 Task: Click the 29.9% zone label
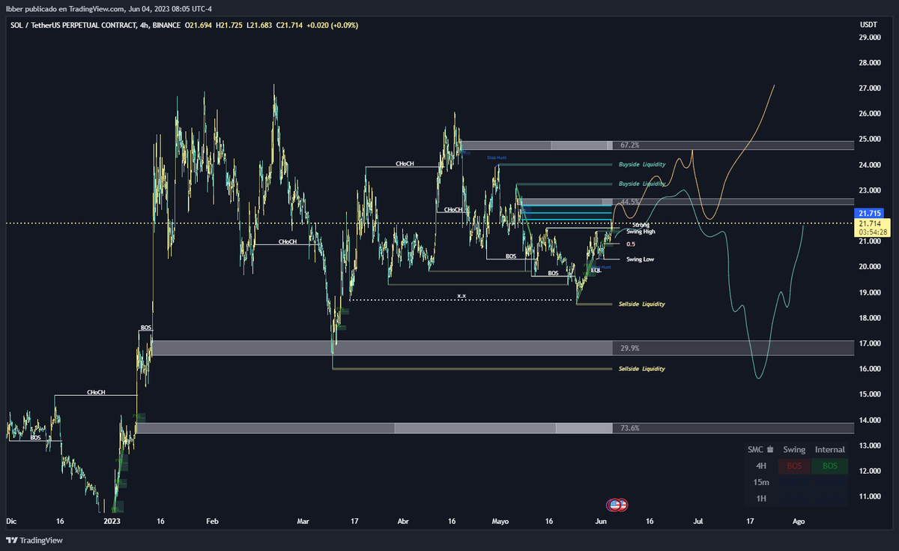click(x=630, y=349)
